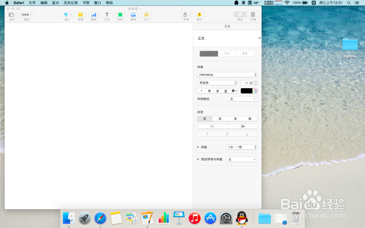Open Pages app in the Dock

(x=147, y=218)
